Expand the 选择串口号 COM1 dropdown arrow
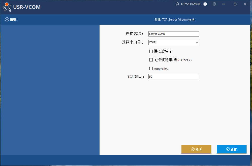Viewport: 252px width, 166px height. tap(197, 43)
